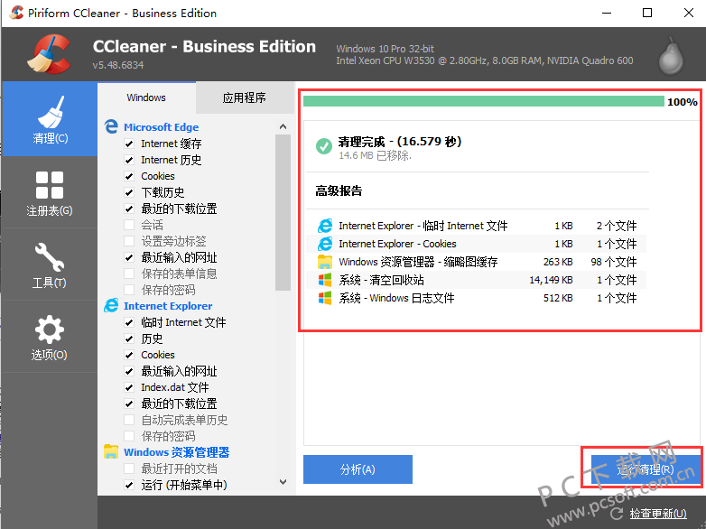Uncheck 最近的下载位置 under Internet Explorer
Viewport: 706px width, 529px height.
point(129,404)
